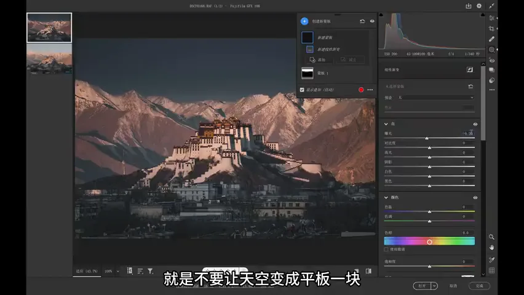Select the new mask dark thumbnail
Image resolution: width=524 pixels, height=295 pixels.
pyautogui.click(x=308, y=37)
